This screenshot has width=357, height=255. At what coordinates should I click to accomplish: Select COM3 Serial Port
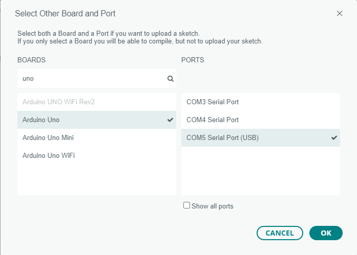pos(213,102)
